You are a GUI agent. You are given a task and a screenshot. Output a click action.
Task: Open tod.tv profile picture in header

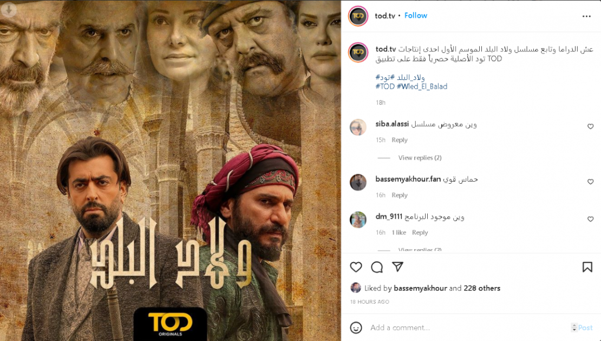(358, 16)
